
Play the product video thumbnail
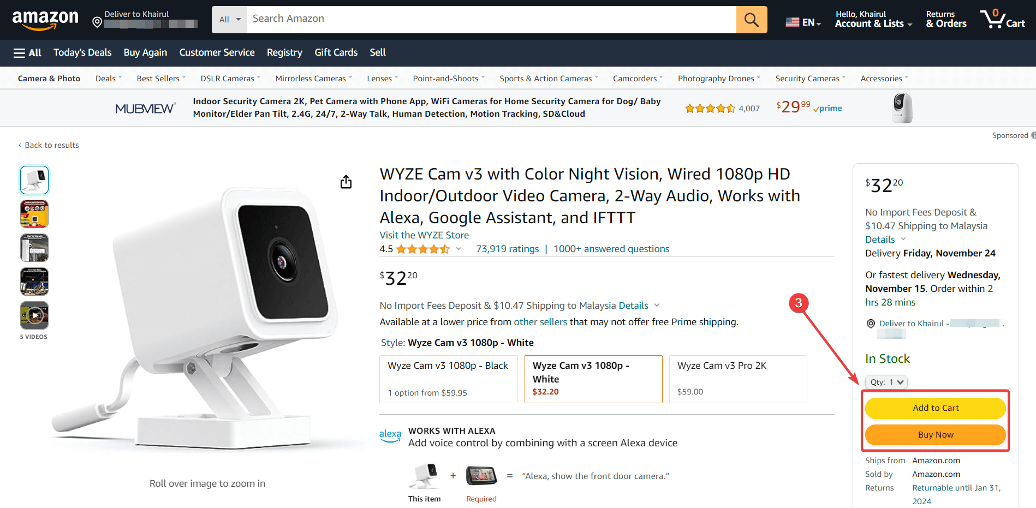click(x=34, y=315)
